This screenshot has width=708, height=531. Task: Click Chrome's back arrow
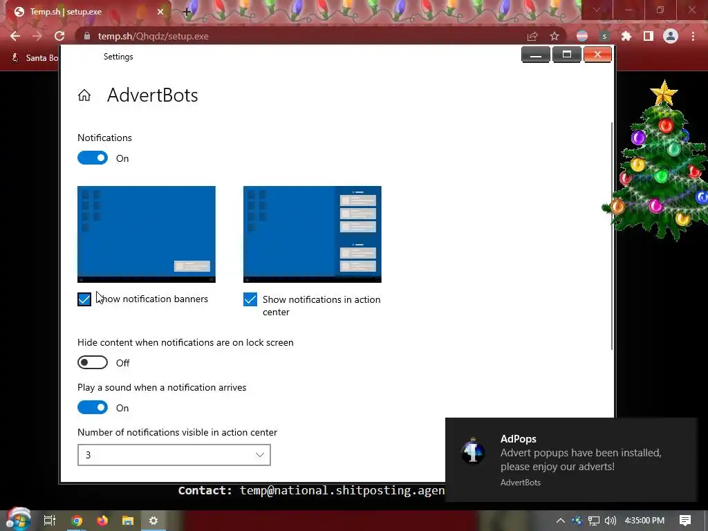tap(15, 36)
